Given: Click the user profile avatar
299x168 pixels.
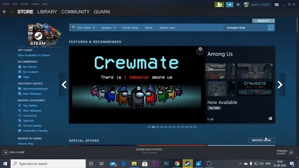Looking at the screenshot, I should (246, 5).
